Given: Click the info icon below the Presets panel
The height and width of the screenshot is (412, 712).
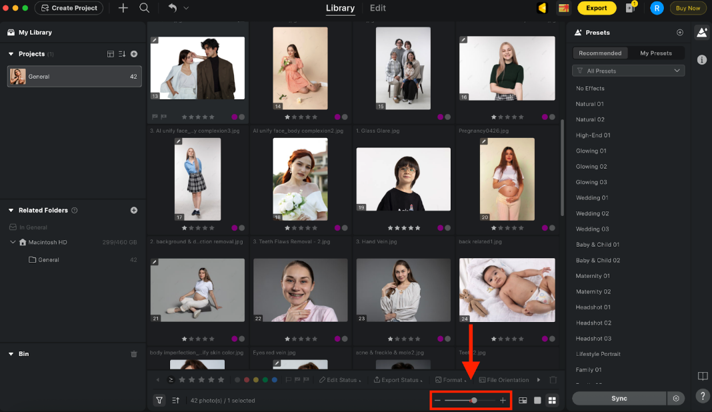Looking at the screenshot, I should pyautogui.click(x=702, y=59).
